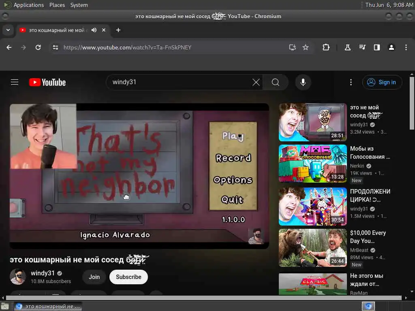Clear the search box text
Image resolution: width=415 pixels, height=311 pixels.
[256, 82]
